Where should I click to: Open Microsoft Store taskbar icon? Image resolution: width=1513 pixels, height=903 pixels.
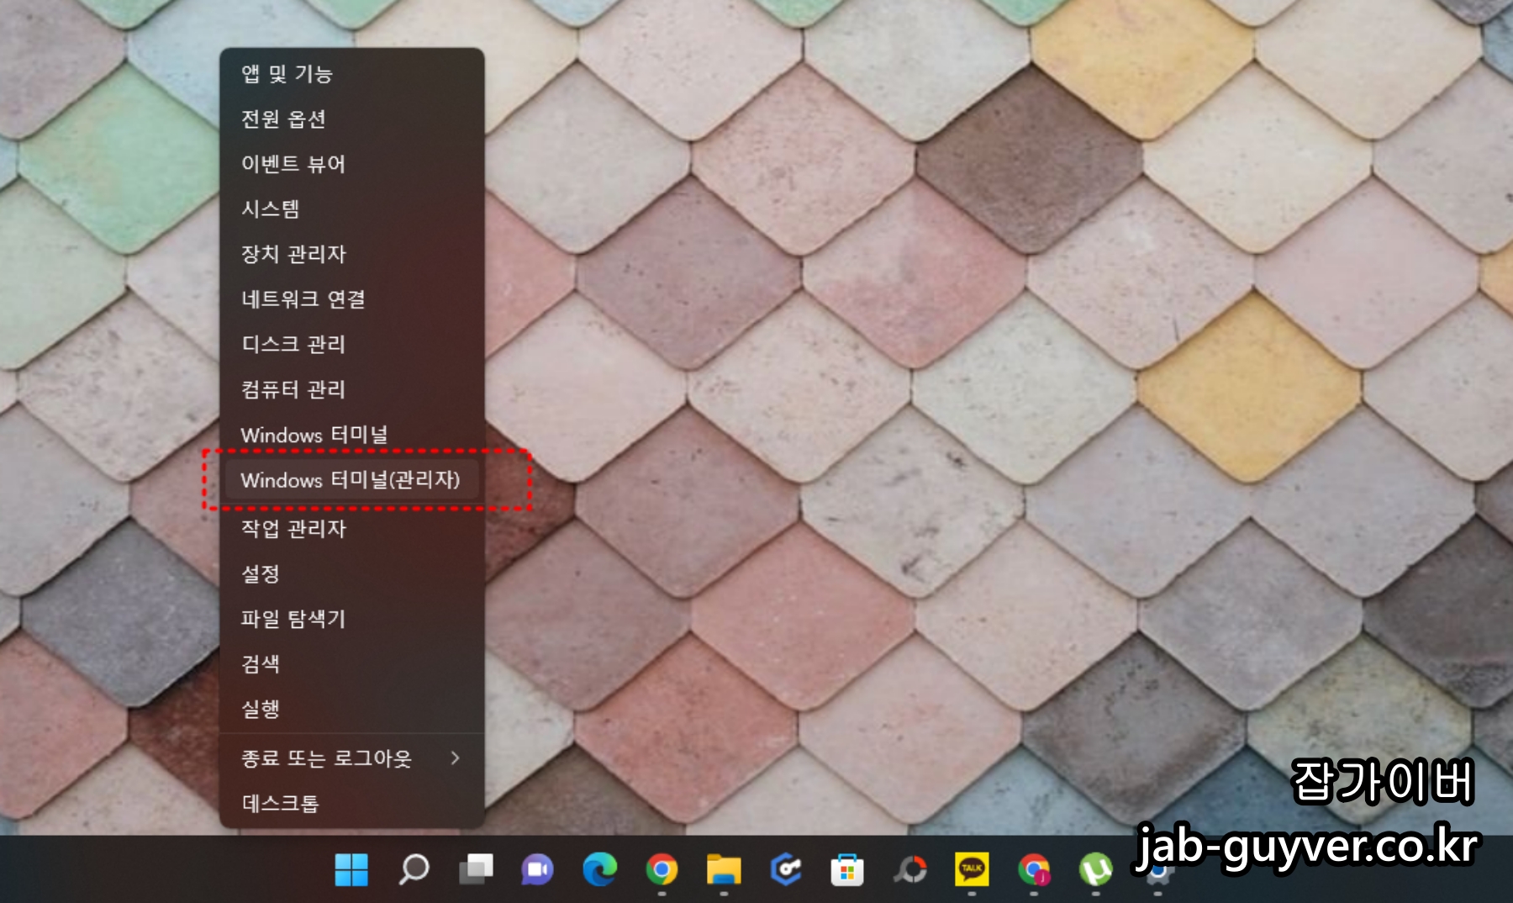847,869
